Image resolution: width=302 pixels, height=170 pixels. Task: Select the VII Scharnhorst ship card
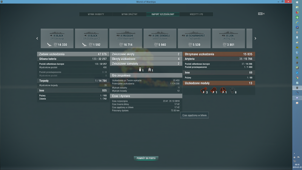(194, 39)
